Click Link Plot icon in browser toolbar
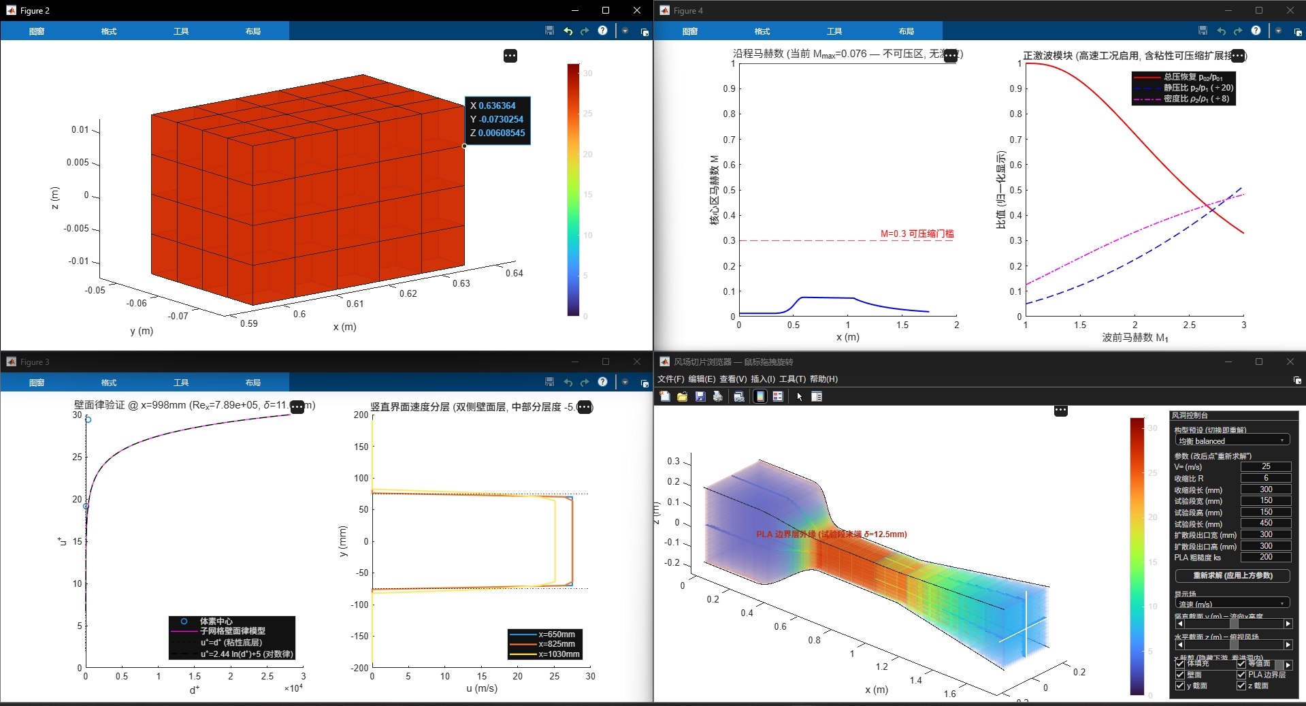Image resolution: width=1306 pixels, height=706 pixels. (739, 396)
